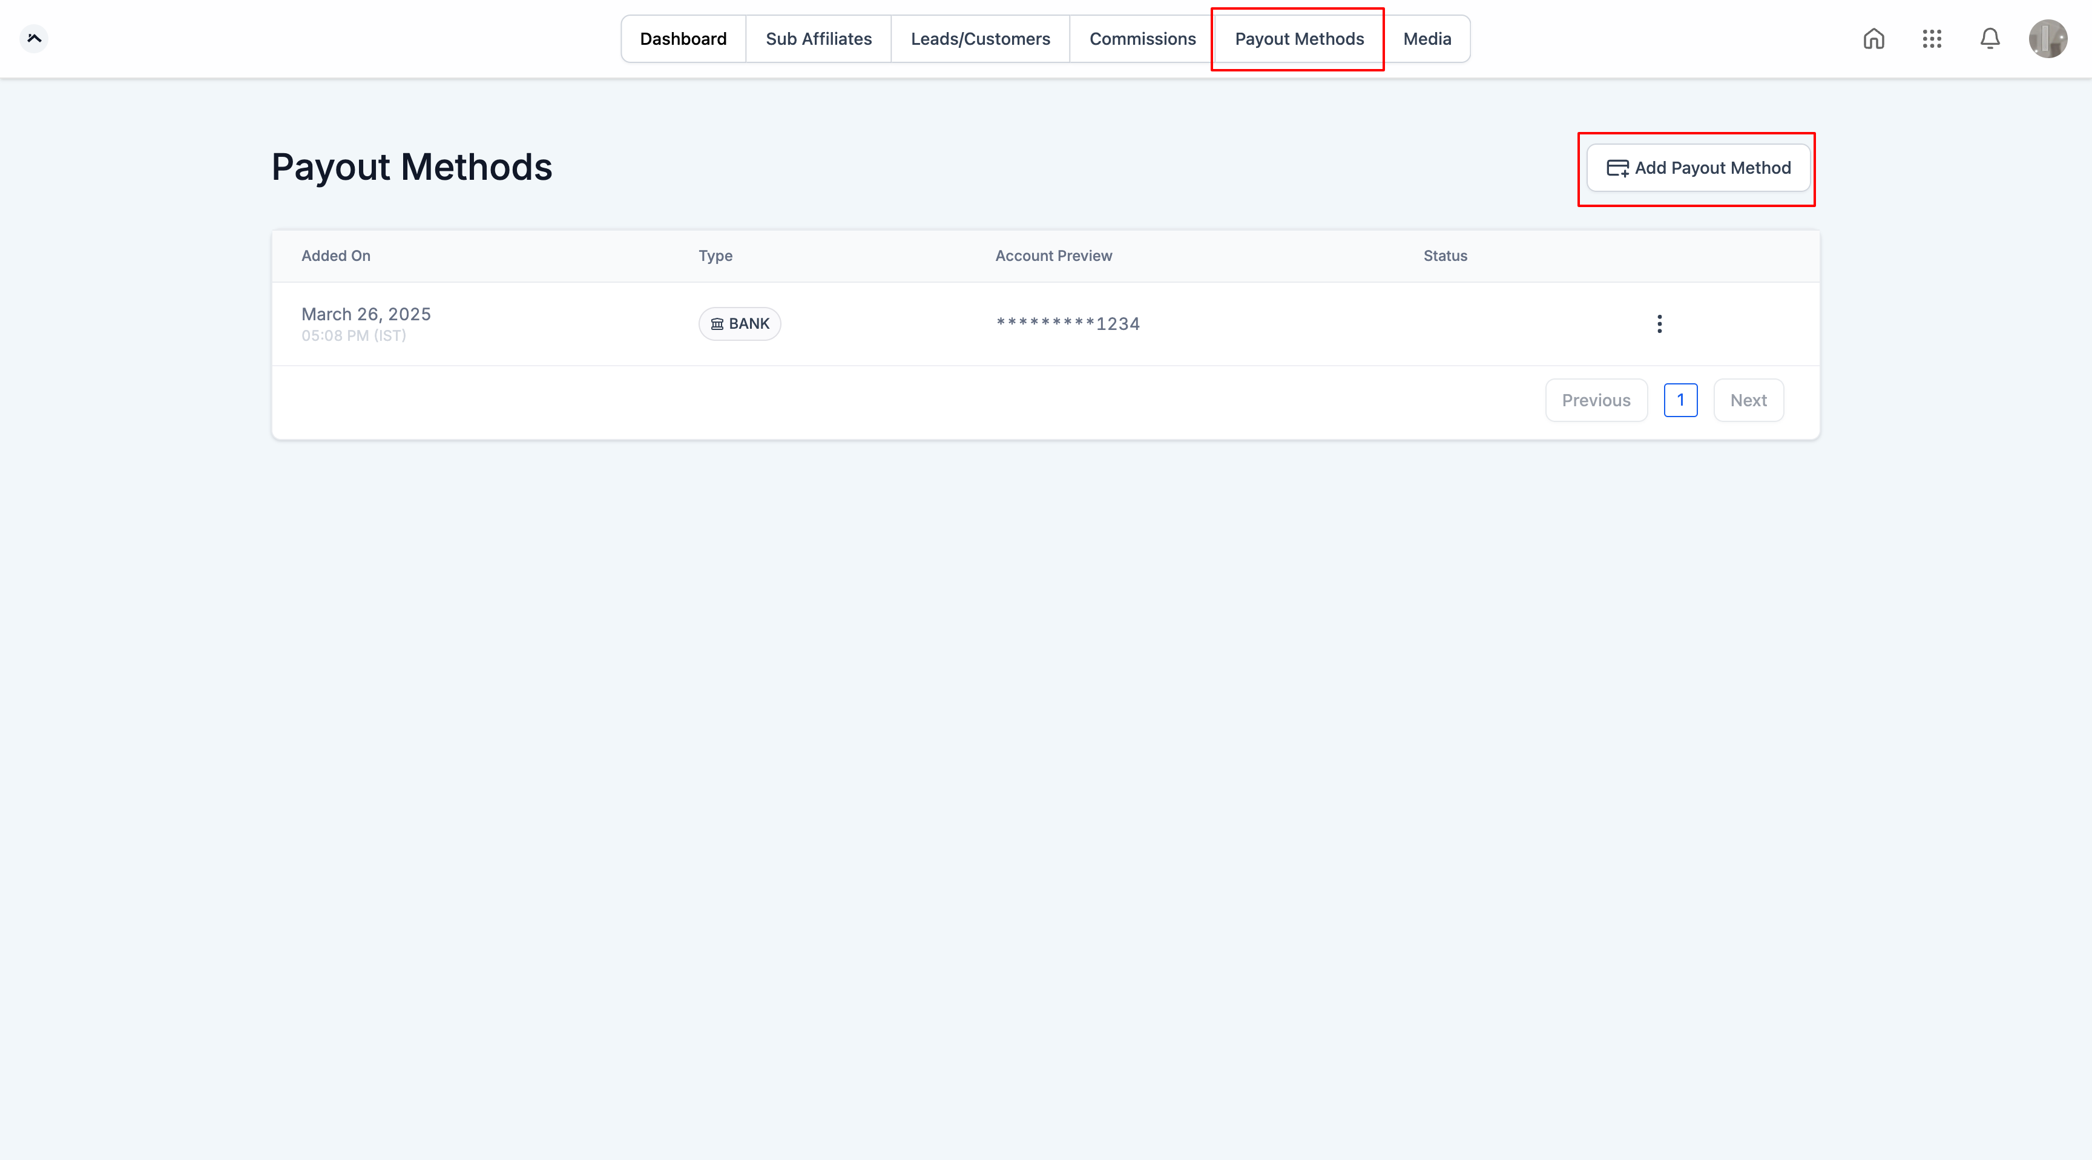
Task: Click the Previous pagination button
Action: [x=1596, y=400]
